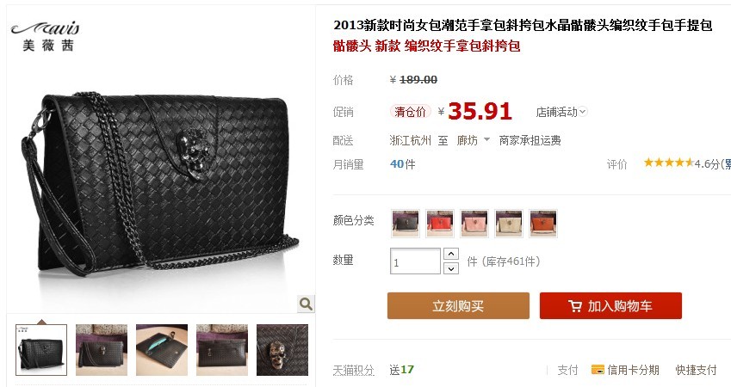
Task: Click the quantity input field
Action: point(415,261)
